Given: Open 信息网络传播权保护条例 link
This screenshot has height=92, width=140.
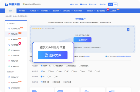Looking at the screenshot, I should coord(124,56).
